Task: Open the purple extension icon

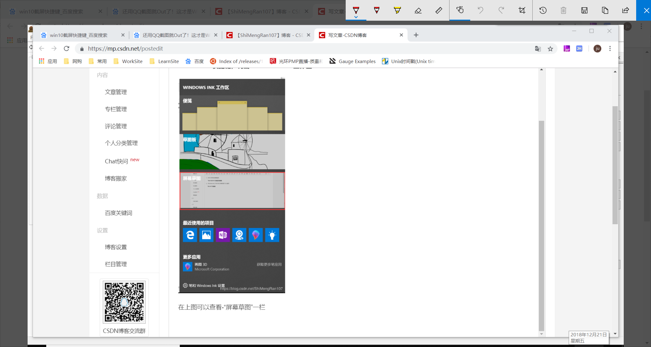Action: click(x=567, y=49)
